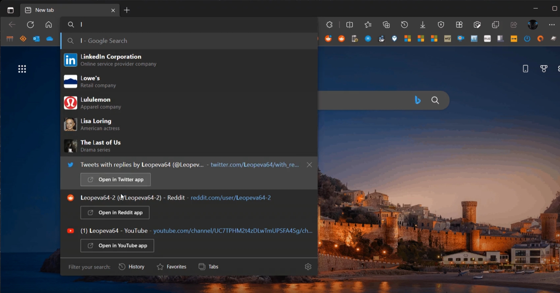Select LinkedIn Corporation suggestion
The height and width of the screenshot is (293, 560).
point(189,60)
